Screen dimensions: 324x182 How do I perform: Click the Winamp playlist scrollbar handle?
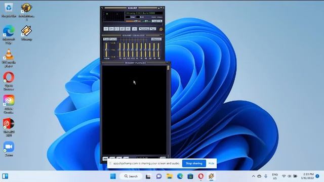coord(168,68)
